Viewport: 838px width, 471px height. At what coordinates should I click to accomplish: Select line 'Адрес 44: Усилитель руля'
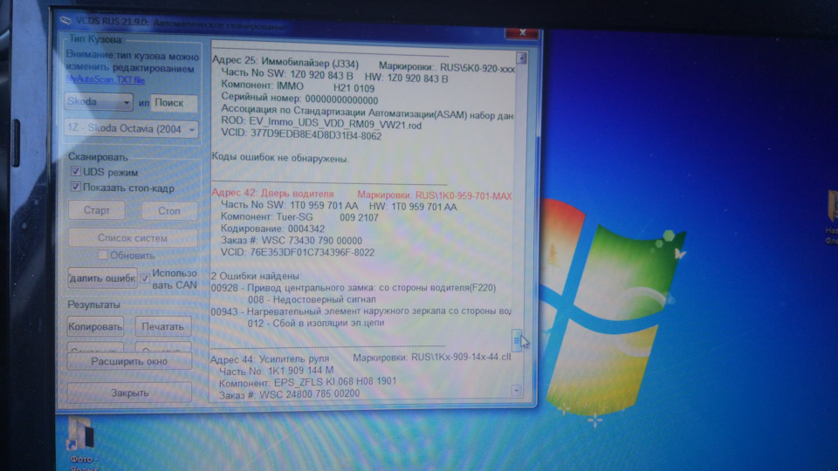point(270,358)
